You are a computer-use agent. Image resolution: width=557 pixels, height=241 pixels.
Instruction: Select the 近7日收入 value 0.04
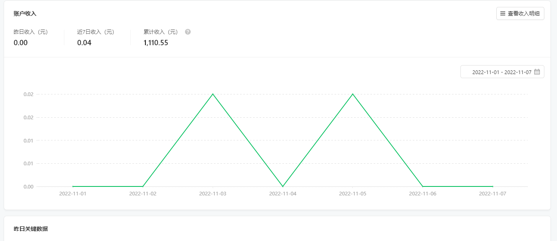coord(84,43)
